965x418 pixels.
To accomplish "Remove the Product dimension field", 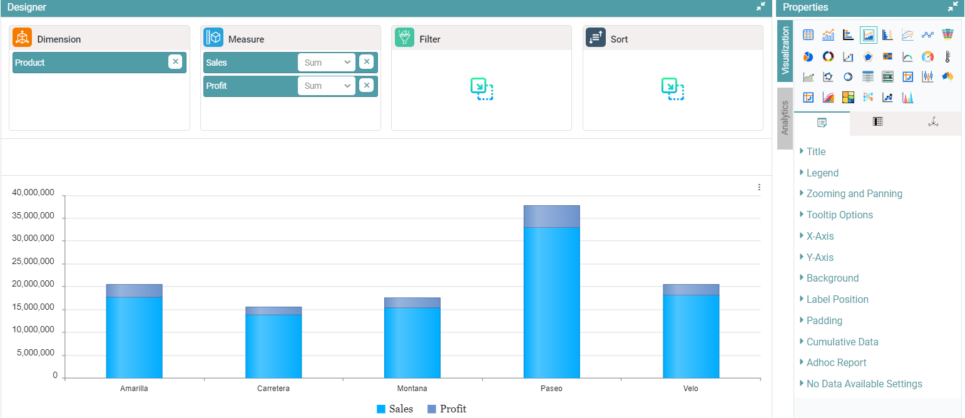I will 175,62.
